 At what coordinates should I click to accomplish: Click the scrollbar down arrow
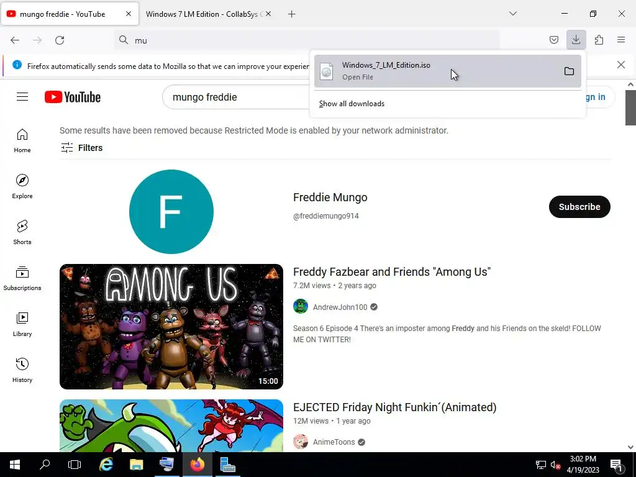630,447
